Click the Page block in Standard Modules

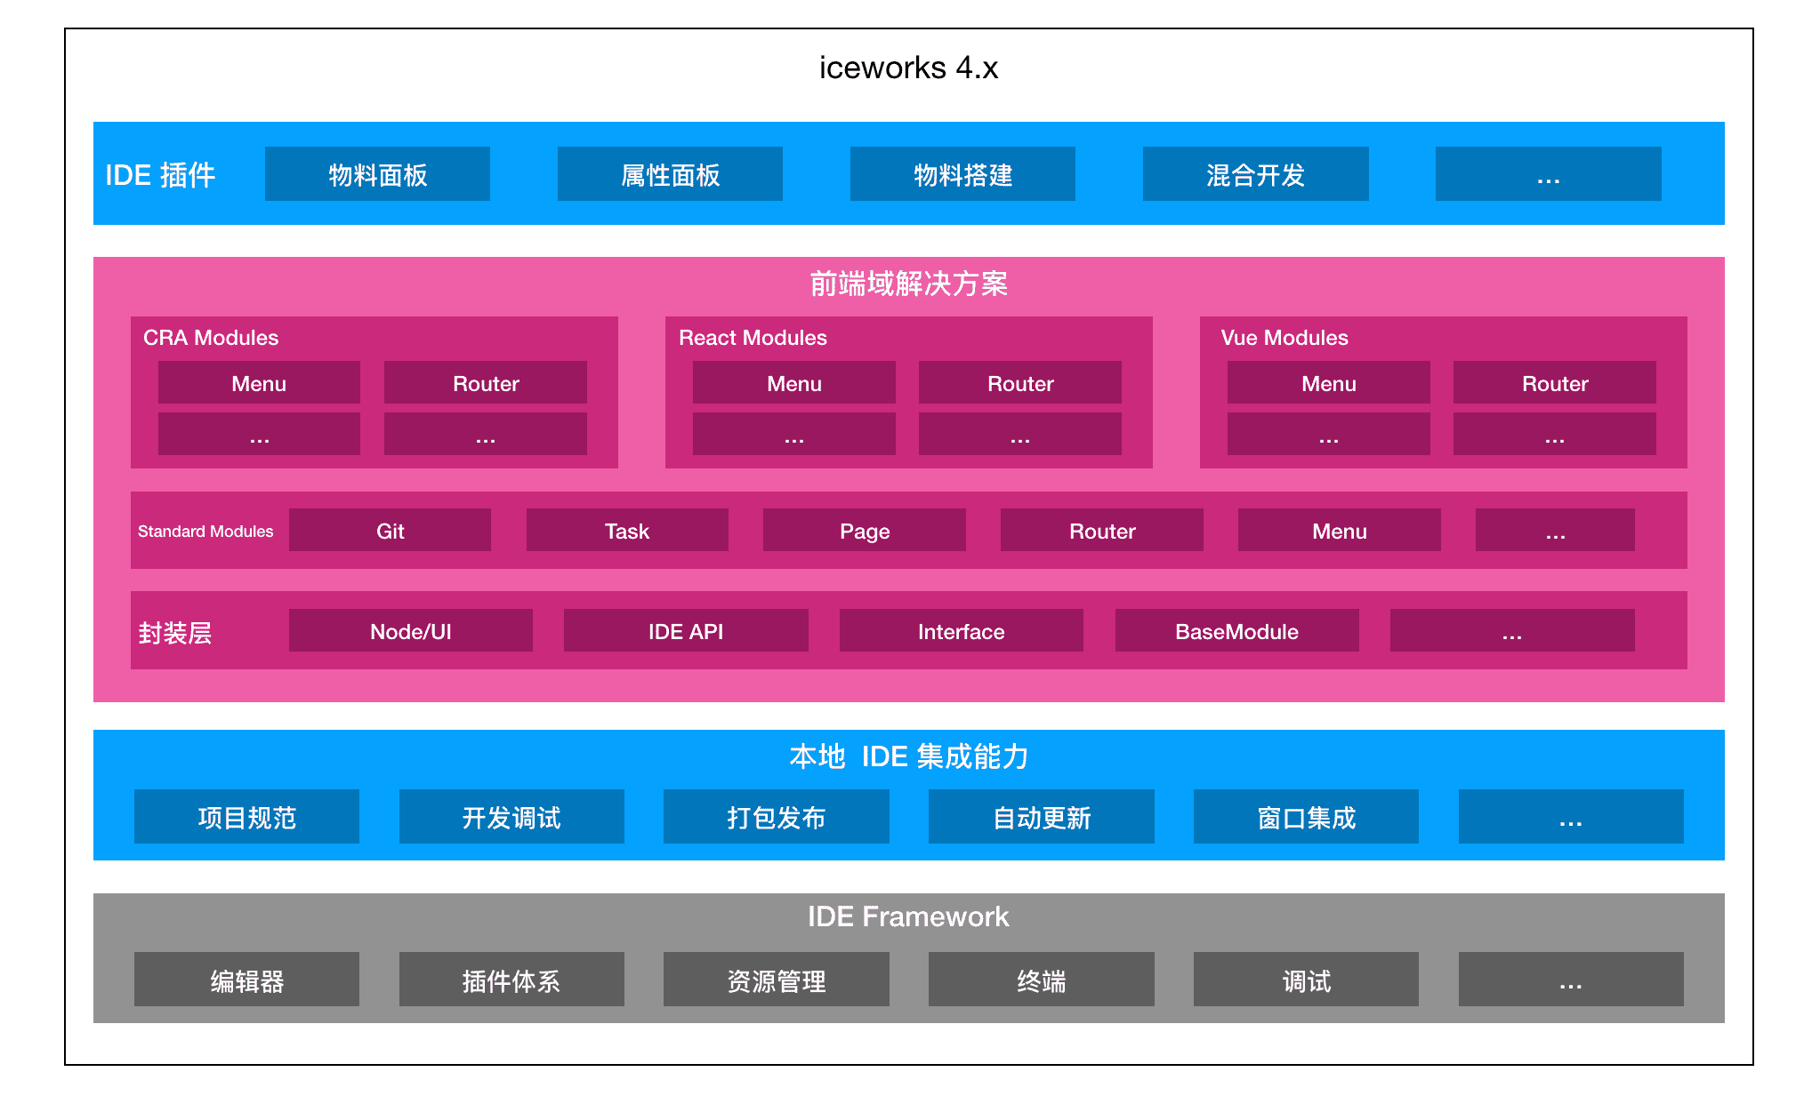pyautogui.click(x=863, y=530)
